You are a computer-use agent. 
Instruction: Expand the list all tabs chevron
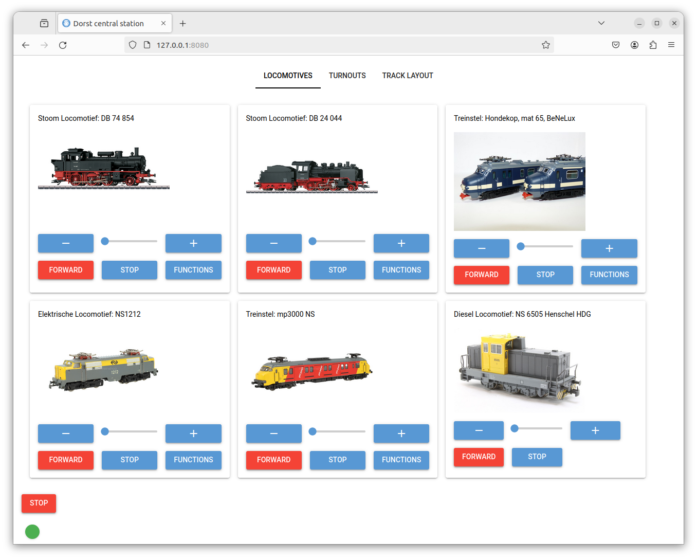click(601, 23)
